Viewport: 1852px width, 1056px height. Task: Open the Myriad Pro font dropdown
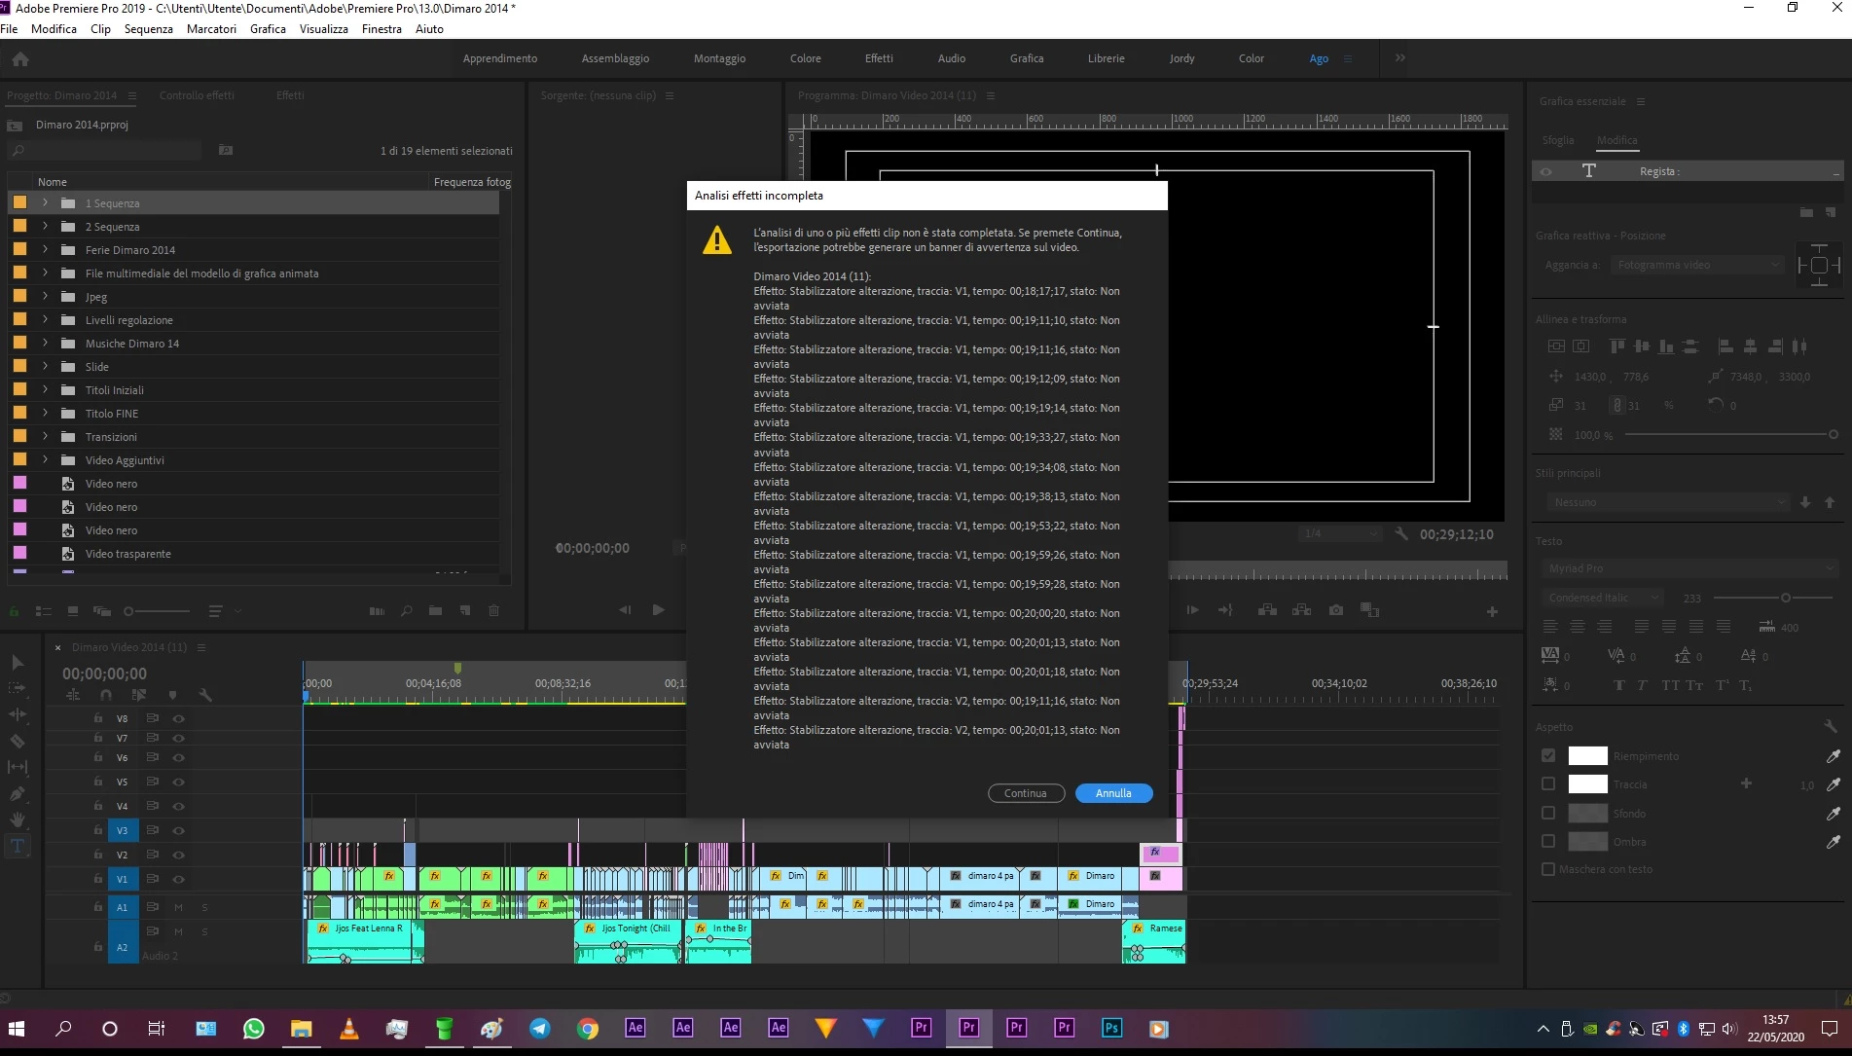[x=1689, y=568]
